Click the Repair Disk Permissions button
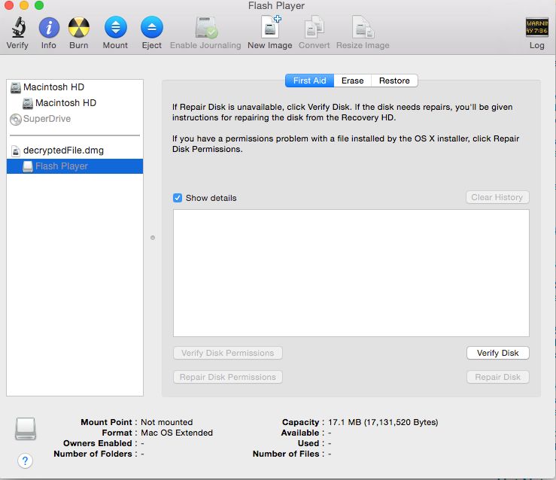 pos(228,377)
